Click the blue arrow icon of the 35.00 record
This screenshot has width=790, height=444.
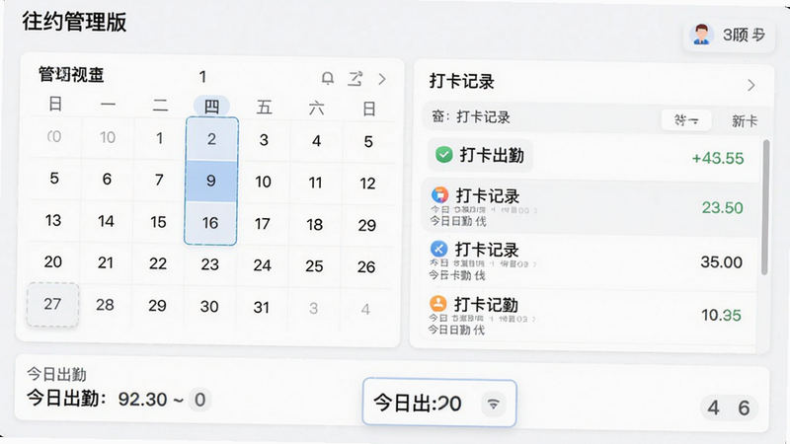point(438,249)
